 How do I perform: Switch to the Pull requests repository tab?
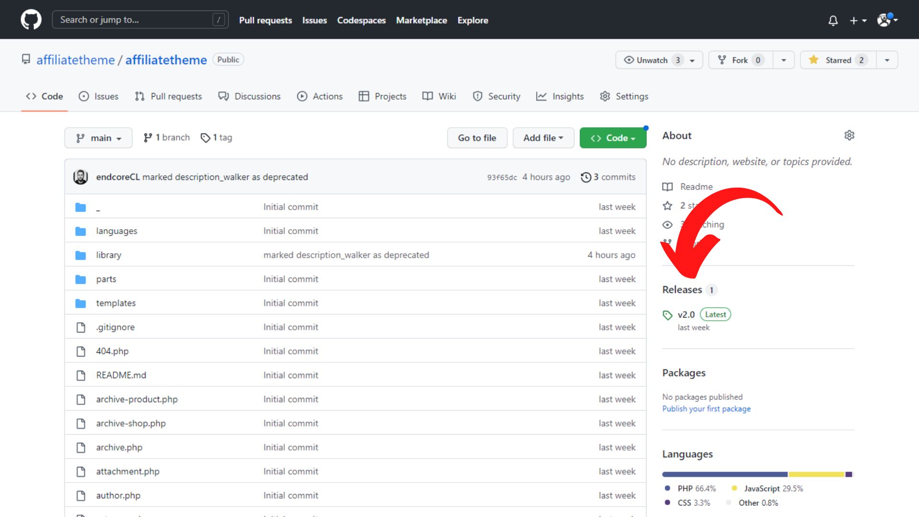click(x=168, y=96)
